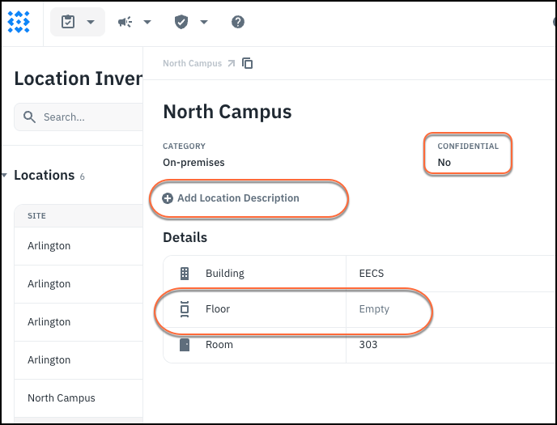557x425 pixels.
Task: Open the help question mark icon
Action: point(238,22)
